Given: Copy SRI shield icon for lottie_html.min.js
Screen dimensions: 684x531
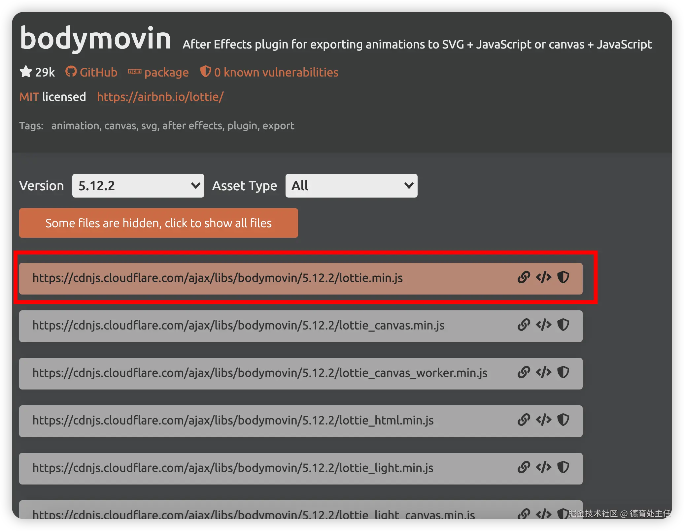Looking at the screenshot, I should pyautogui.click(x=563, y=420).
